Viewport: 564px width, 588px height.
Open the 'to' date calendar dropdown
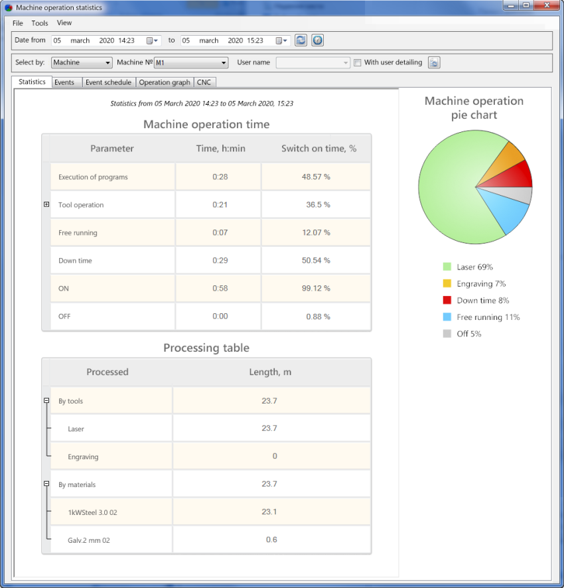pos(281,40)
